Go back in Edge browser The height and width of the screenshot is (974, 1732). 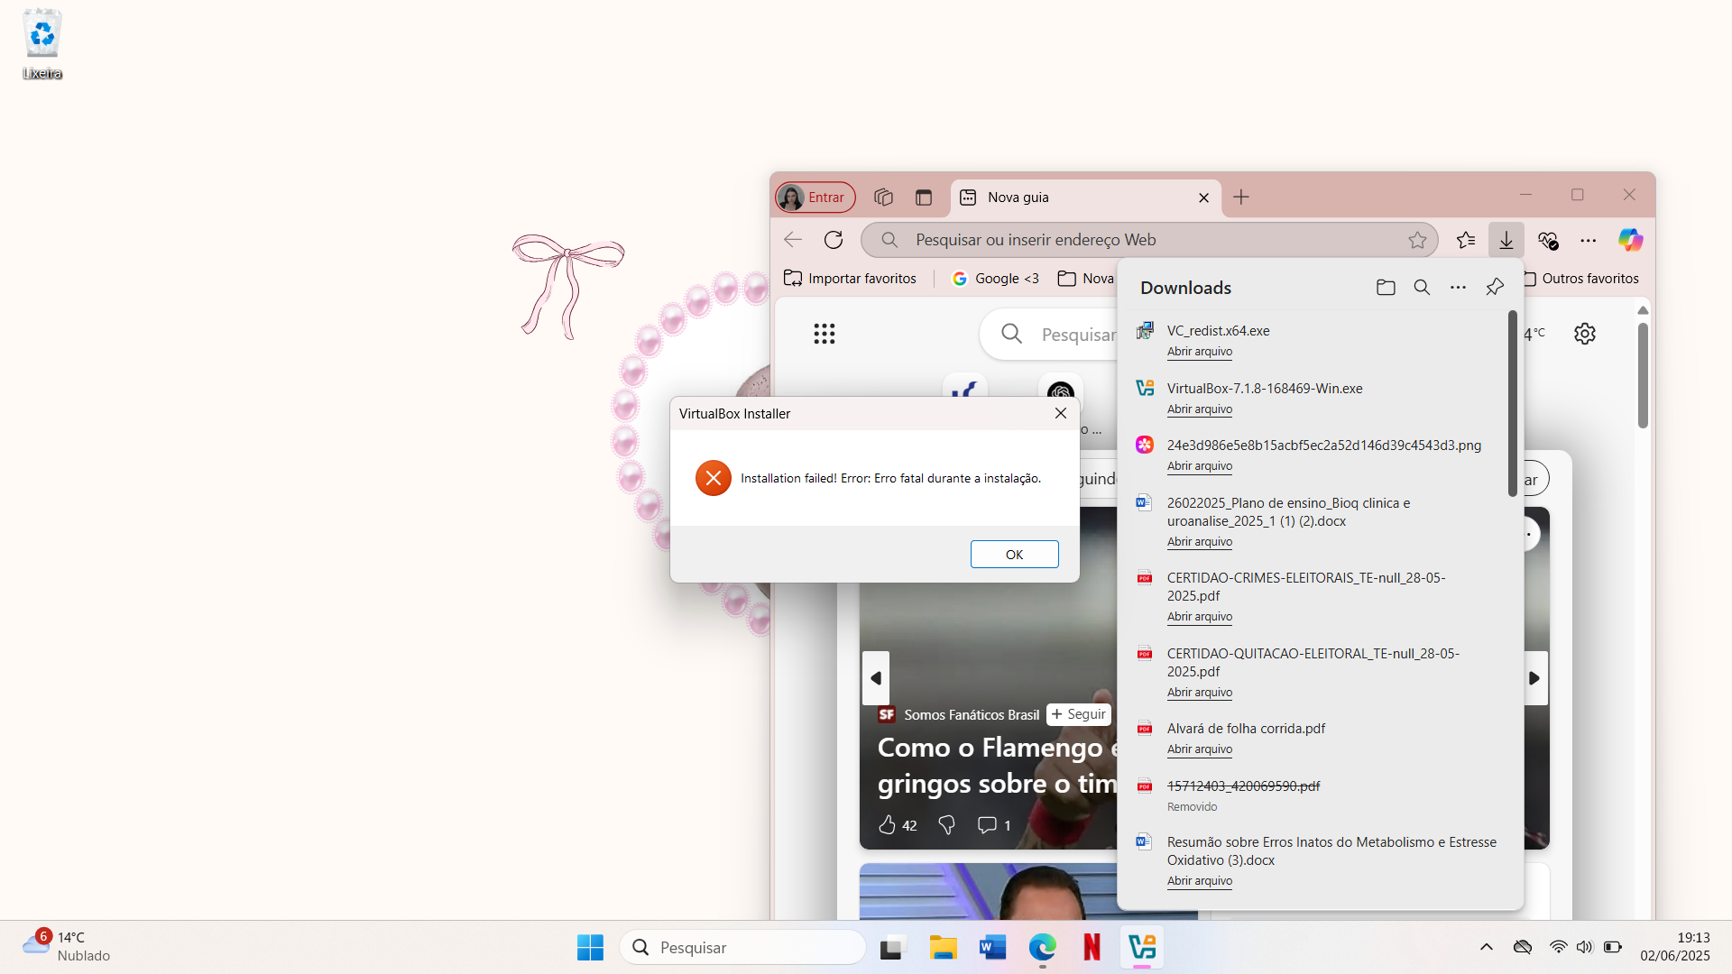793,240
